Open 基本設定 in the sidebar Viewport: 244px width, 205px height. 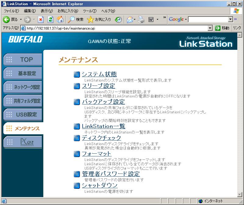point(23,73)
